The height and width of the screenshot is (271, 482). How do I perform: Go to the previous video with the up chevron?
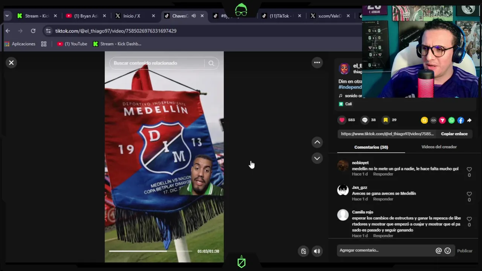tap(317, 142)
